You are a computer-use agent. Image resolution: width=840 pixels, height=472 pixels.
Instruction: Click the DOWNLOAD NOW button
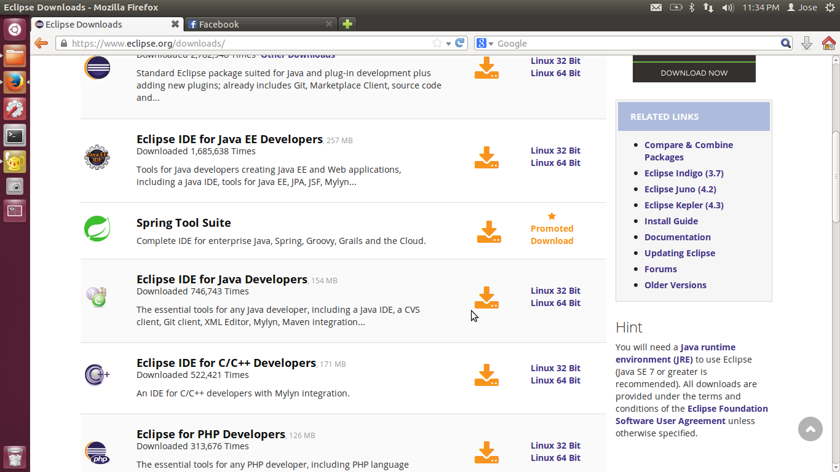point(694,73)
